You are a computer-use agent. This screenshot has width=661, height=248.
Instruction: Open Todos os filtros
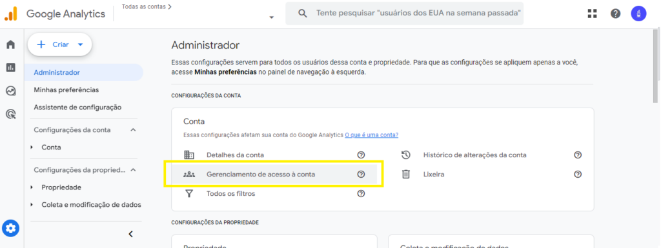230,194
